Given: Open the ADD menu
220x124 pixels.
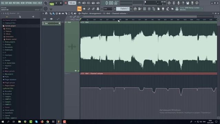Looking at the screenshot, I should [x=11, y=3].
